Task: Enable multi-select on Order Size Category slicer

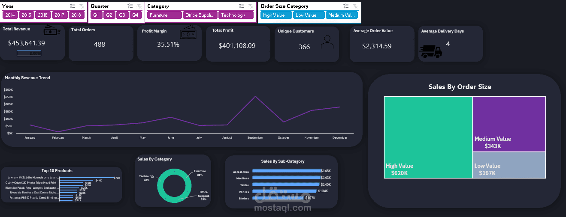Action: pyautogui.click(x=346, y=6)
